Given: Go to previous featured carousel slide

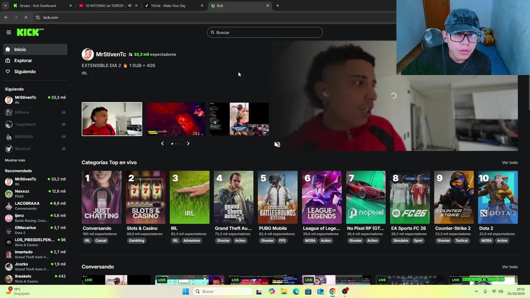Looking at the screenshot, I should point(162,144).
